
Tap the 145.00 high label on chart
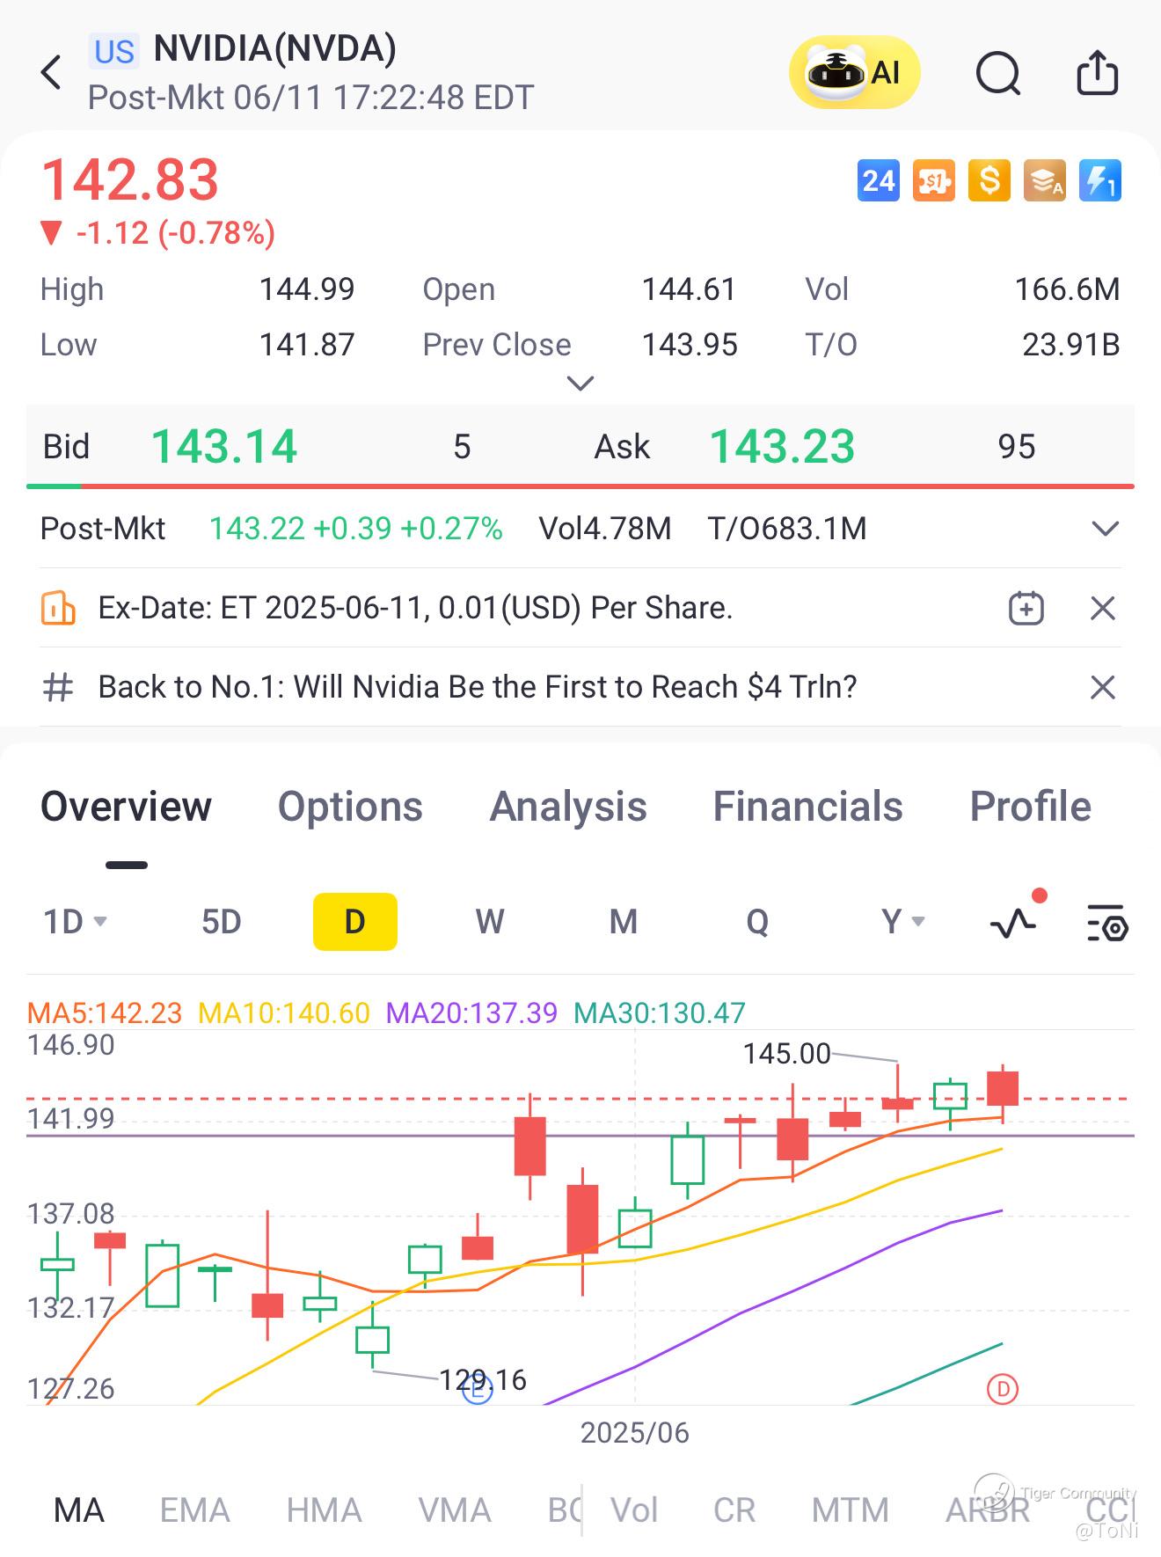click(786, 1053)
